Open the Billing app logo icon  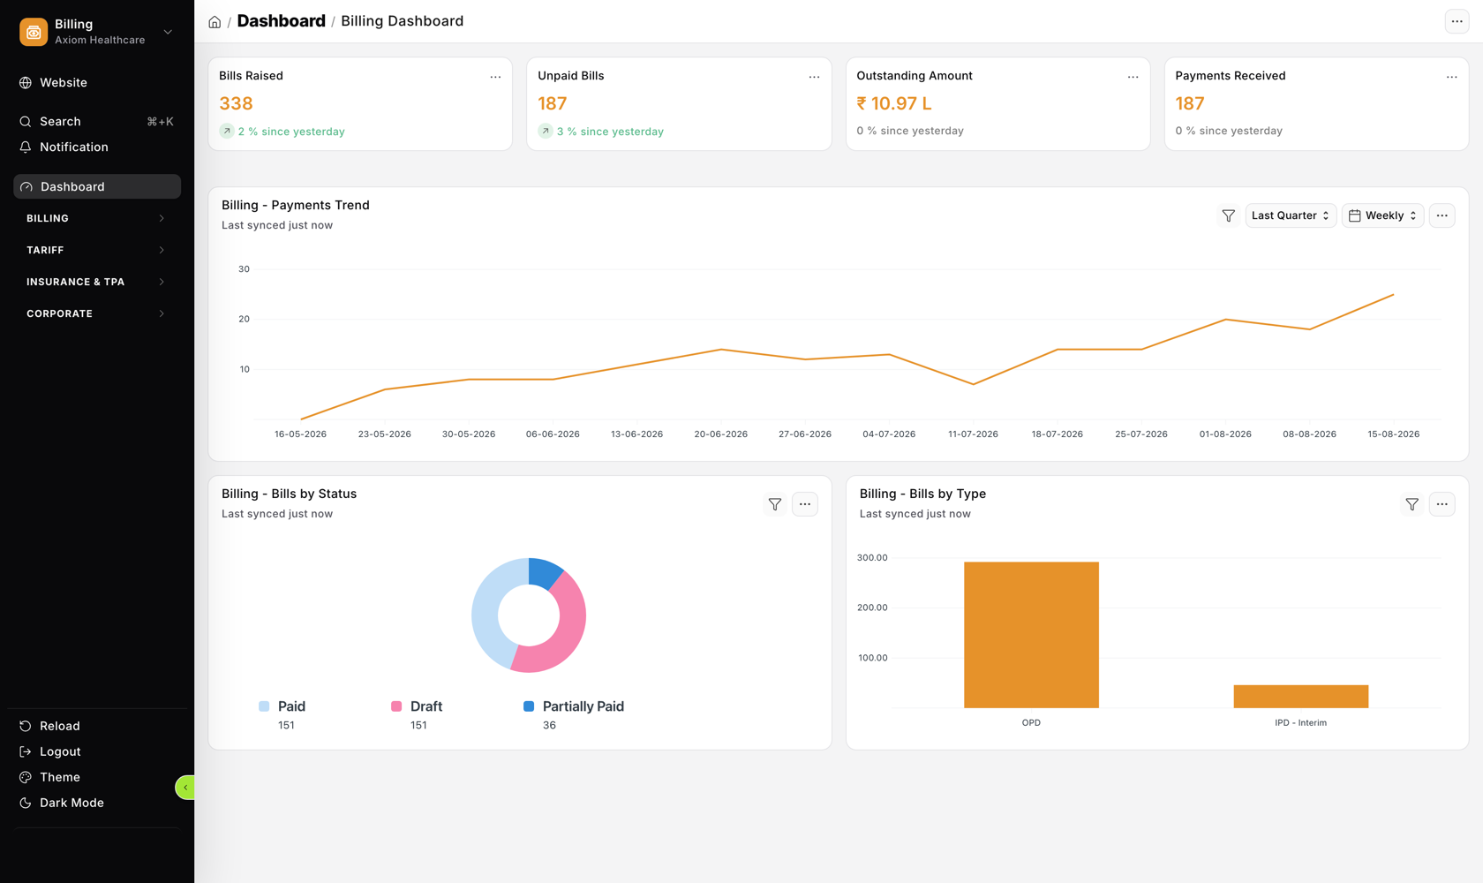[34, 32]
